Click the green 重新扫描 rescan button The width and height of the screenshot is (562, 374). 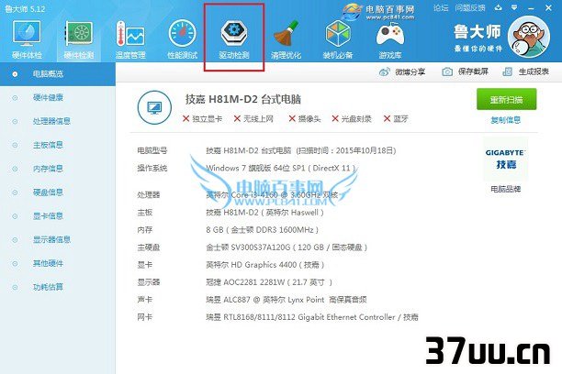[x=507, y=100]
